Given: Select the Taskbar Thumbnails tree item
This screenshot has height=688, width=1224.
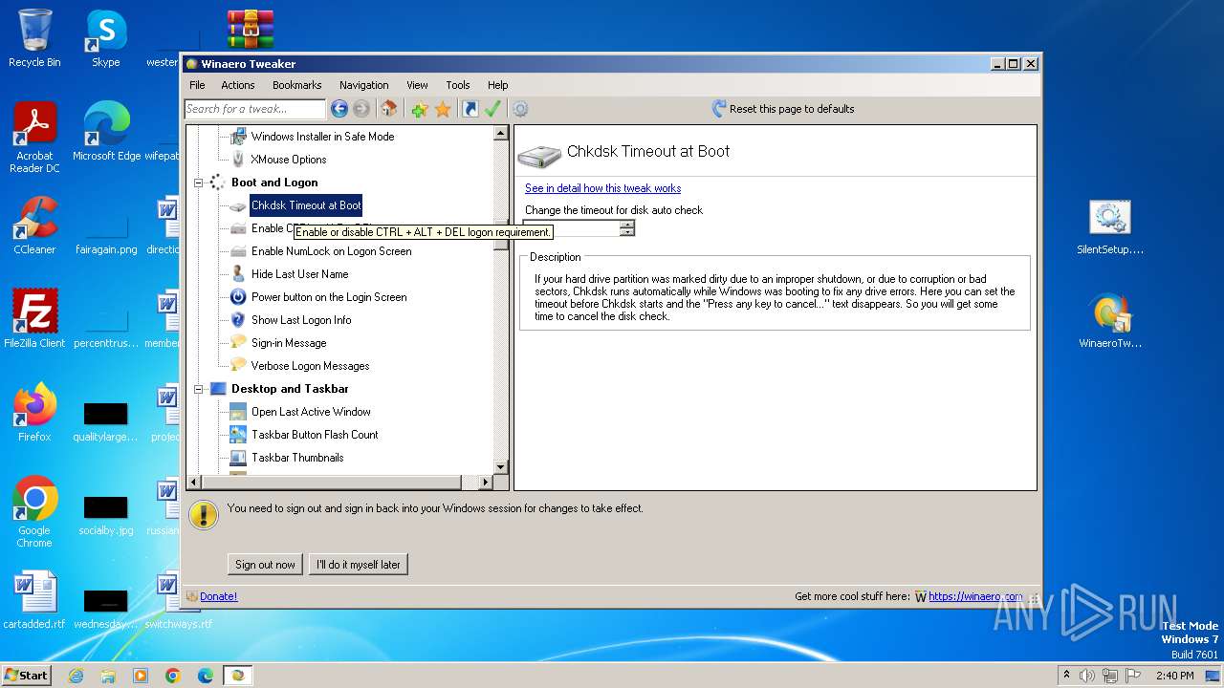Looking at the screenshot, I should click(x=297, y=458).
